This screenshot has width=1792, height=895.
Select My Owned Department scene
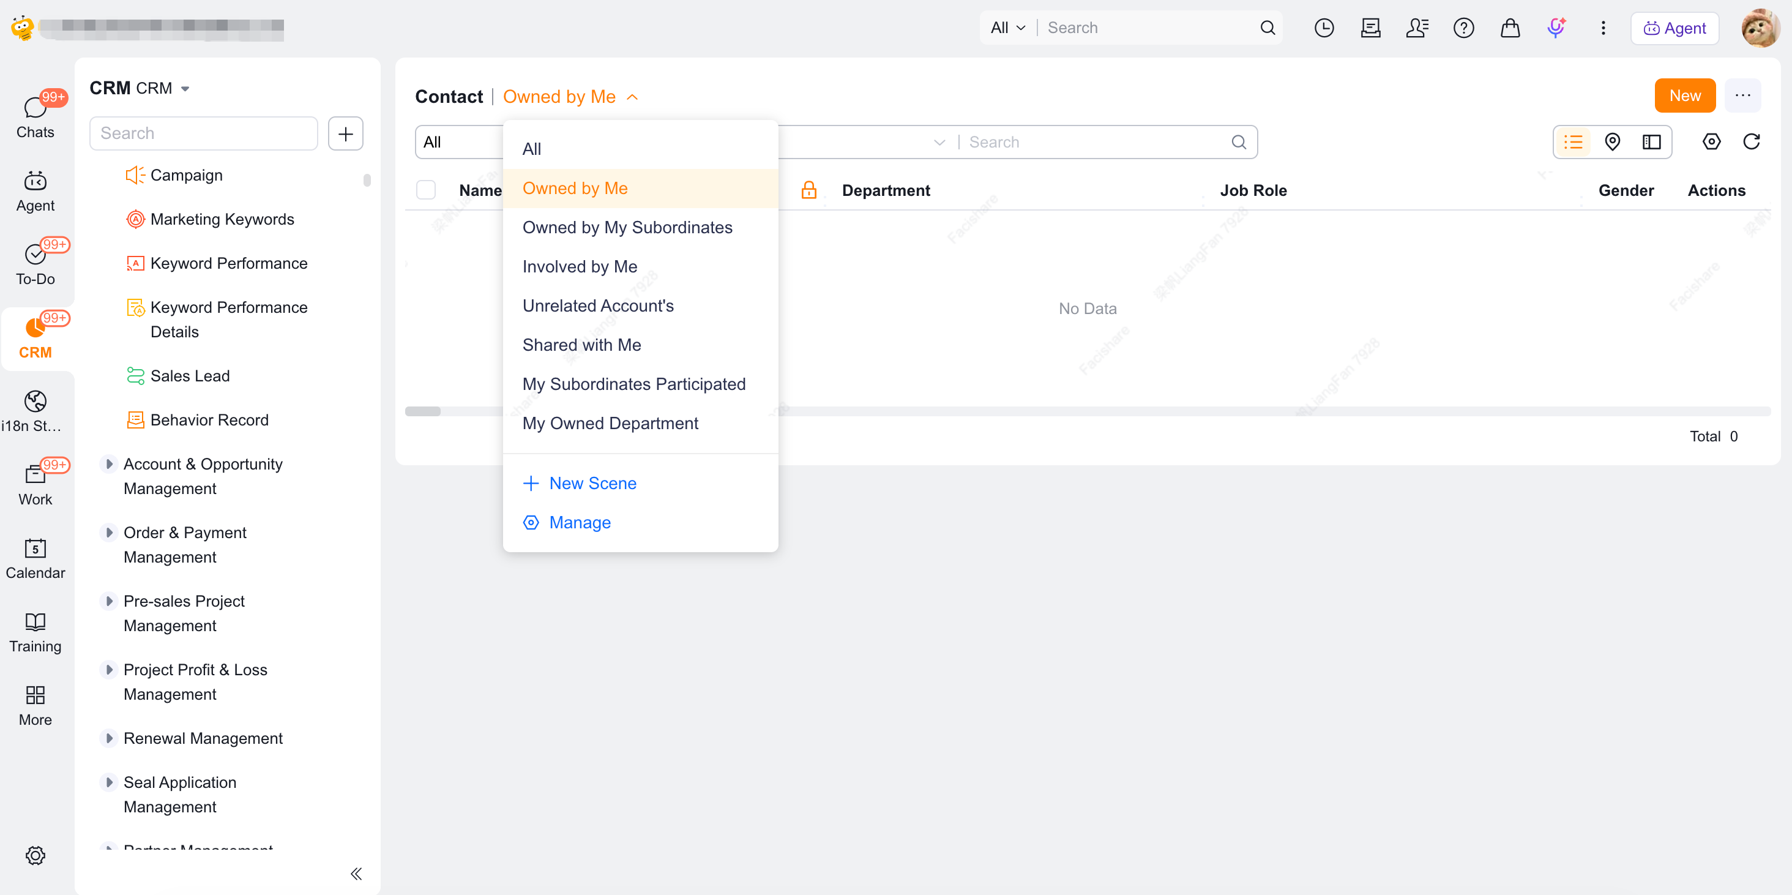click(x=640, y=423)
